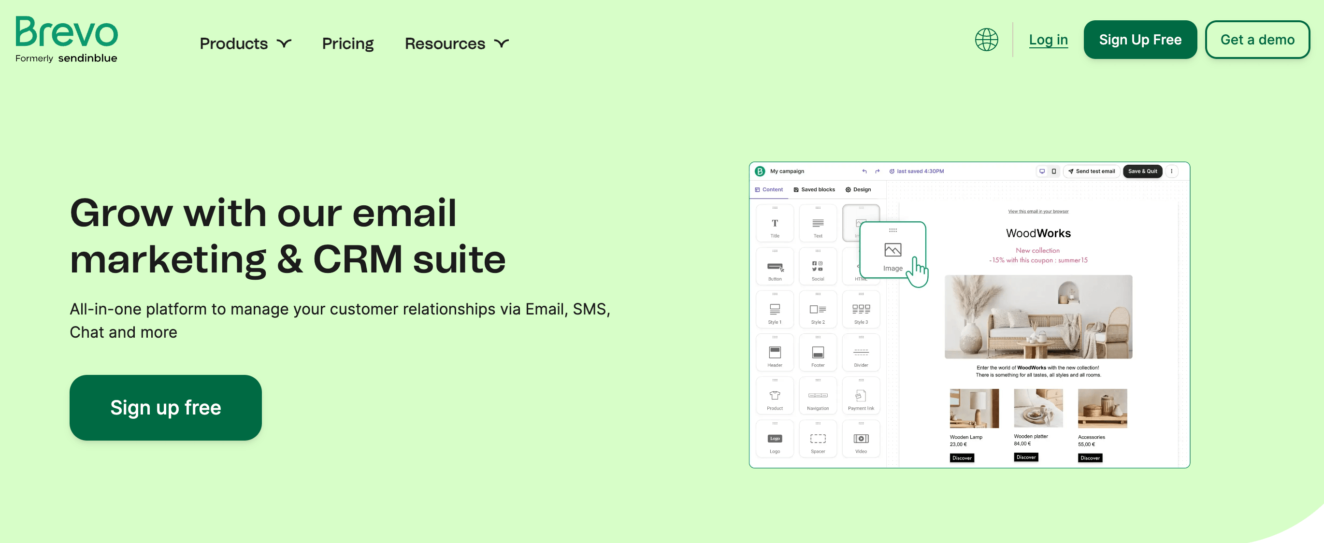Select the Video block icon
1324x543 pixels.
(861, 439)
